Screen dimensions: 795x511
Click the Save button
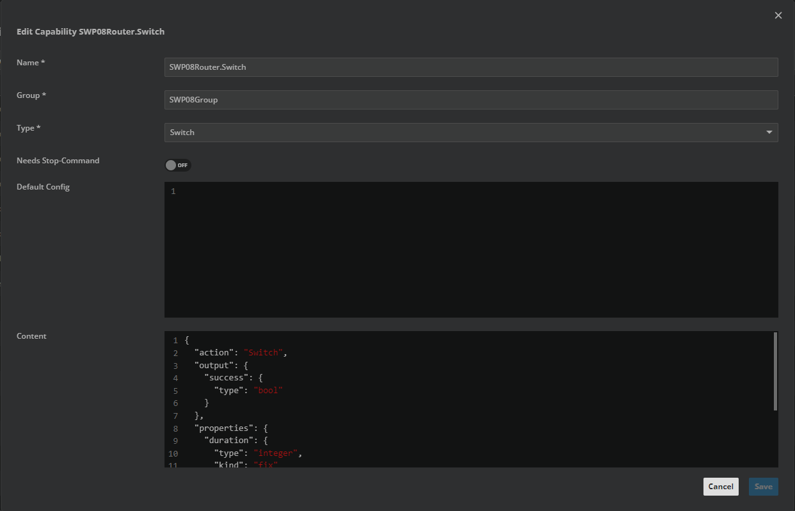pyautogui.click(x=763, y=487)
